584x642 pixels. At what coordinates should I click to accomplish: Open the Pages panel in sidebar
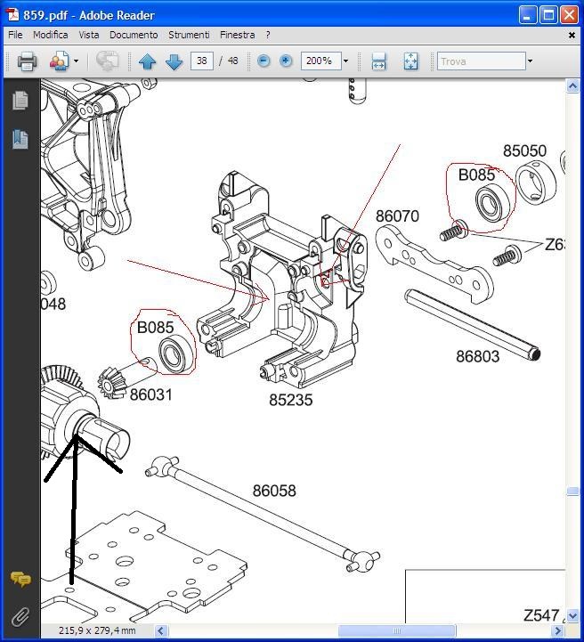click(20, 101)
